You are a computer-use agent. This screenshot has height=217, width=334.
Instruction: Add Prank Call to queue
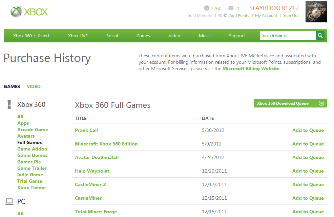[308, 130]
